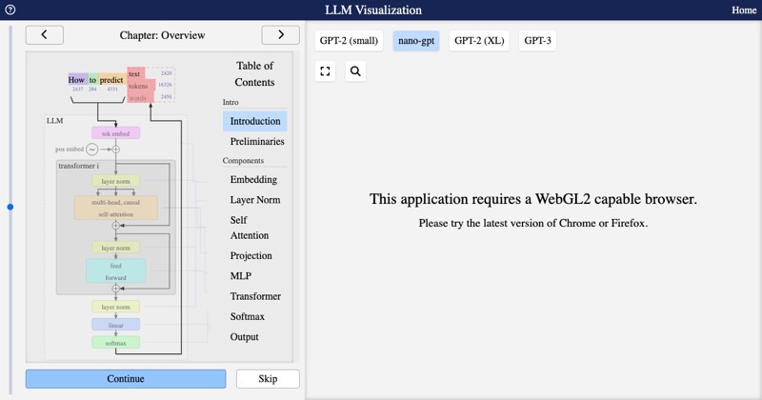
Task: Click the 'How' token in diagram
Action: coord(77,80)
